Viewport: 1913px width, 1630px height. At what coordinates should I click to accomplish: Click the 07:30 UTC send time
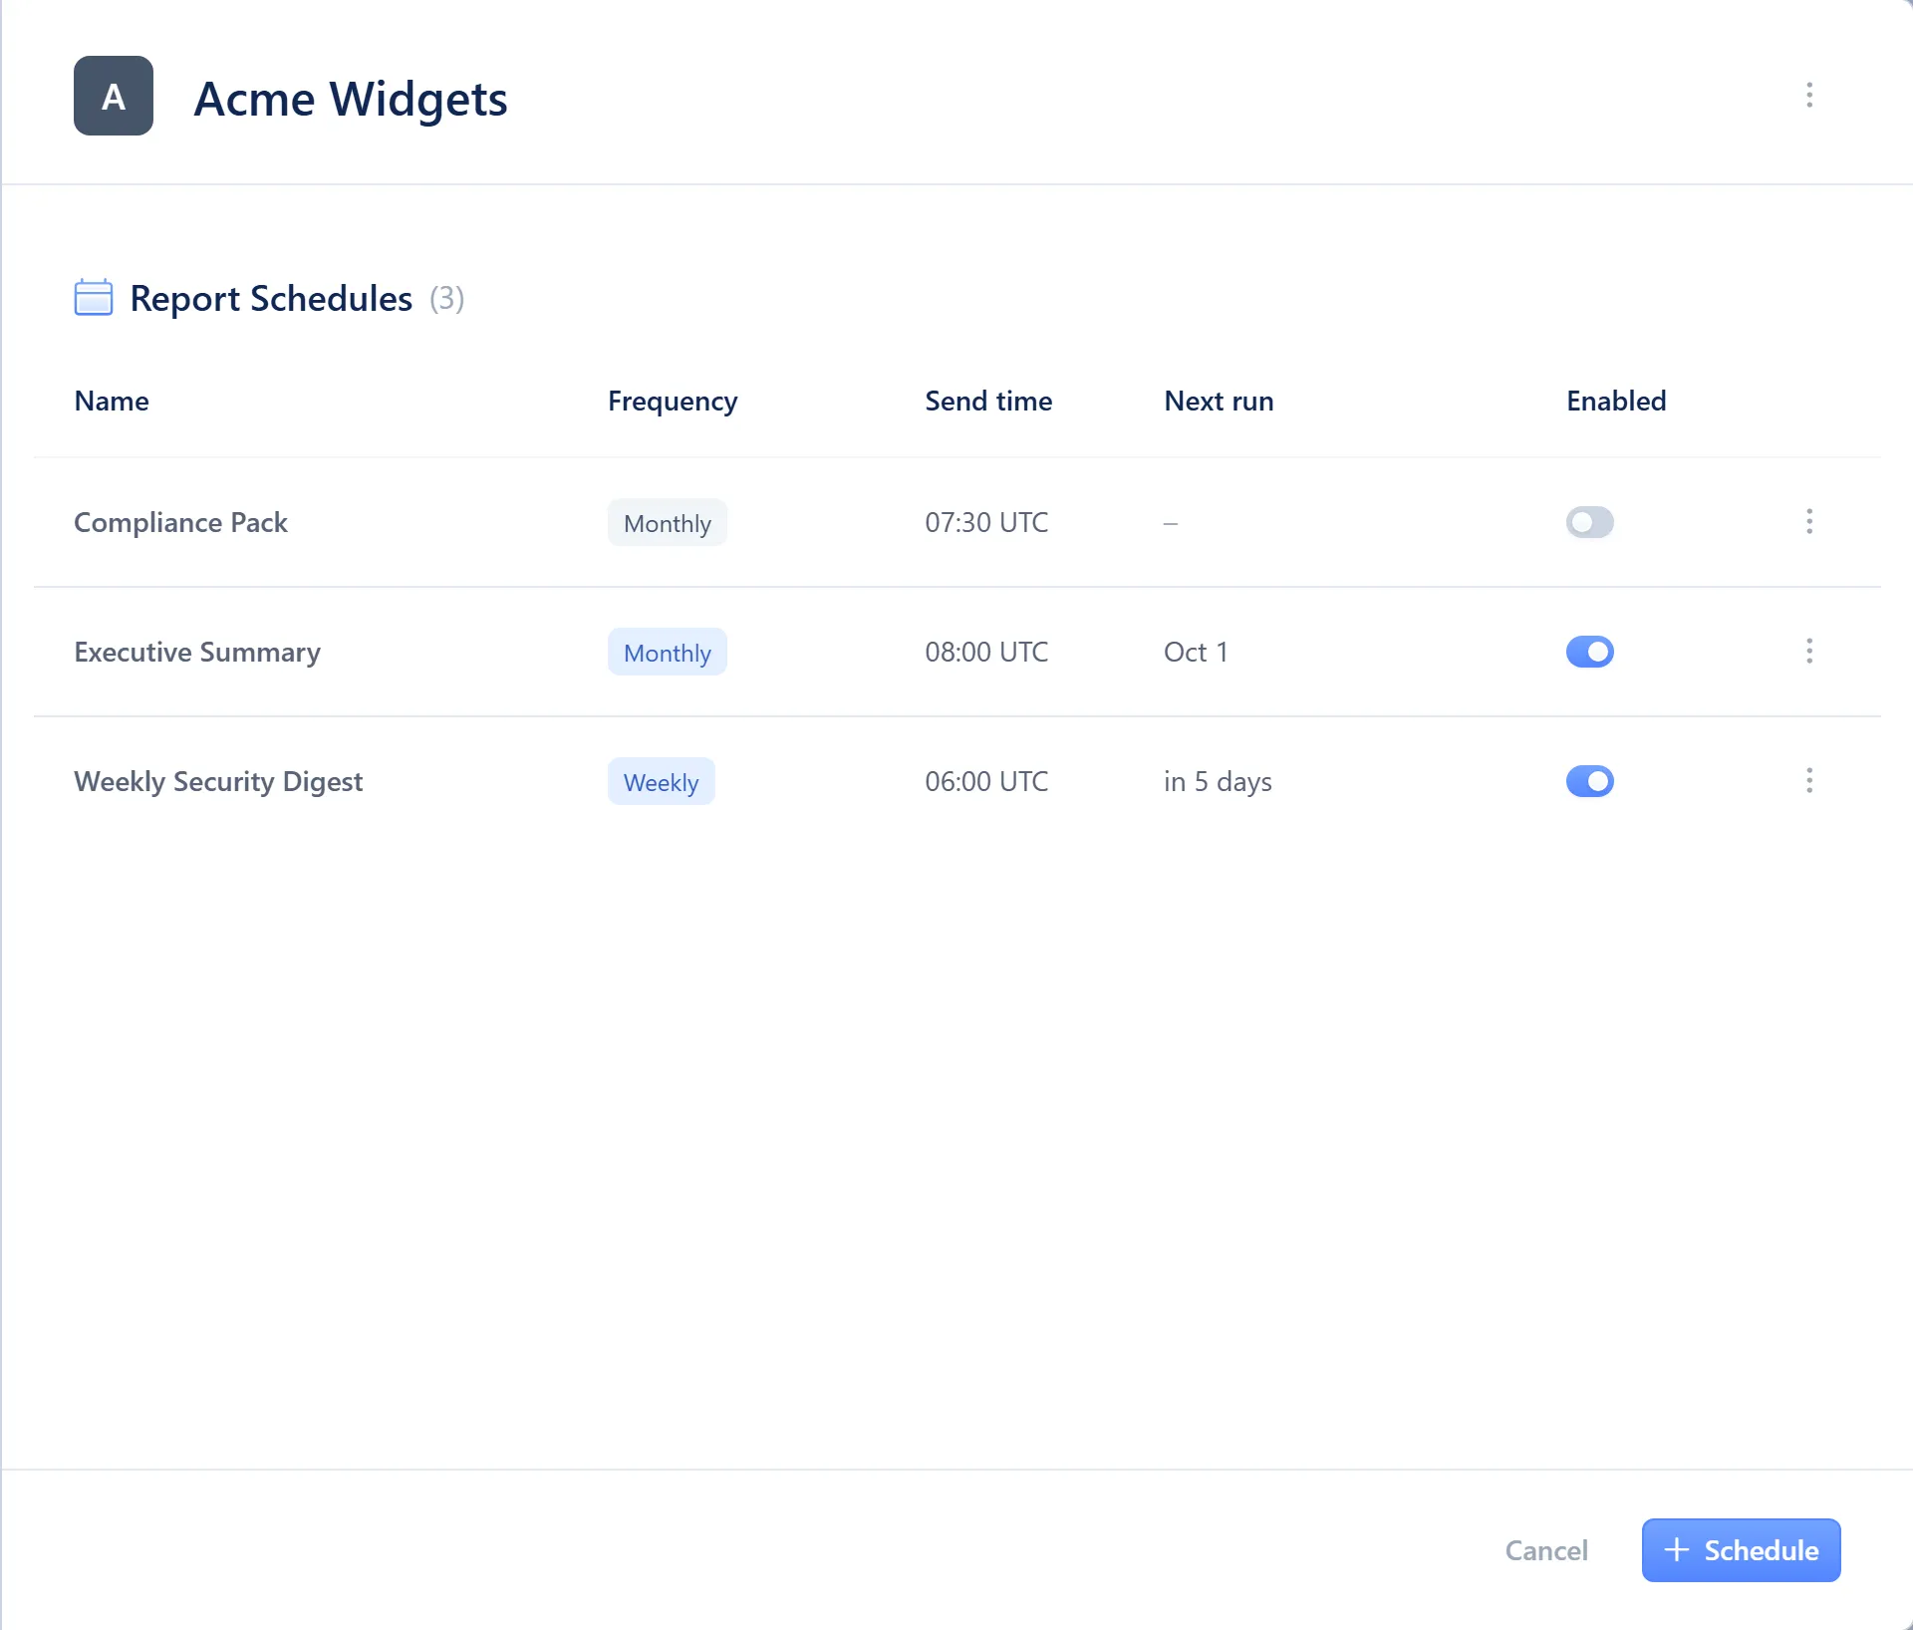tap(986, 522)
